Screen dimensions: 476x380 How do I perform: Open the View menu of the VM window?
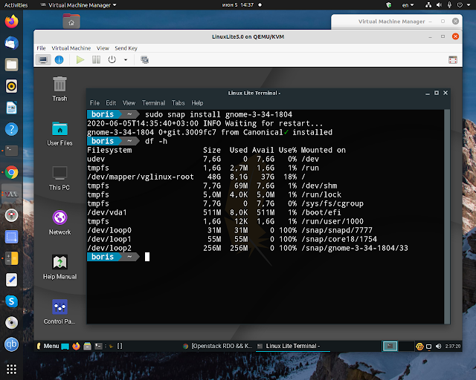103,48
